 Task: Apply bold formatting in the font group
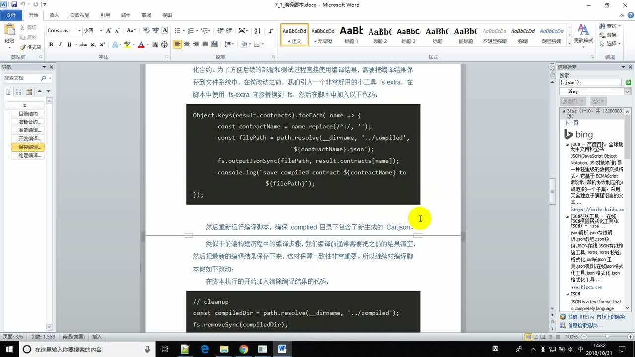point(51,44)
